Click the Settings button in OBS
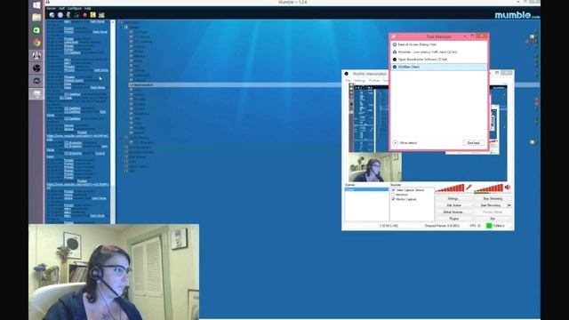 (453, 199)
